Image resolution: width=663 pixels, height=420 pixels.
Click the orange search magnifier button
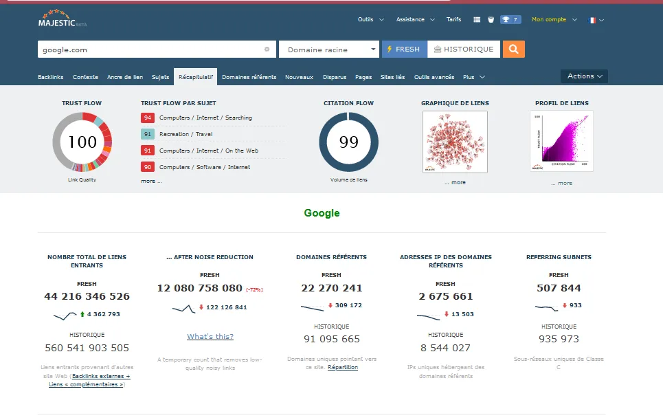point(514,49)
